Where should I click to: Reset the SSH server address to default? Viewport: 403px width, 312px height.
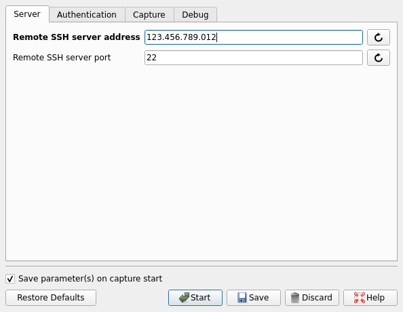coord(379,37)
